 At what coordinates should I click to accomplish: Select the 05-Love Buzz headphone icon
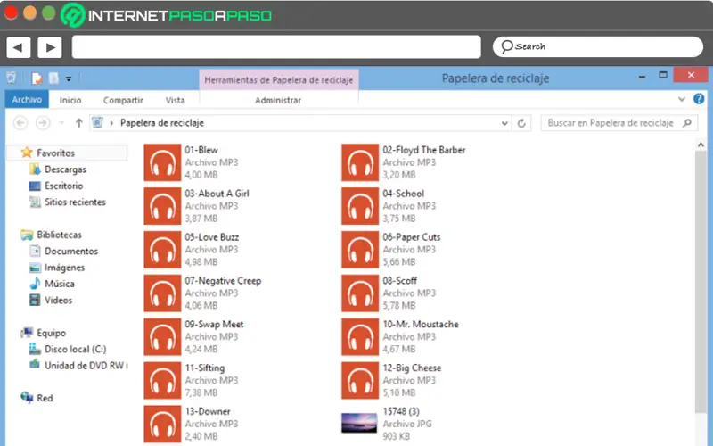[x=162, y=250]
